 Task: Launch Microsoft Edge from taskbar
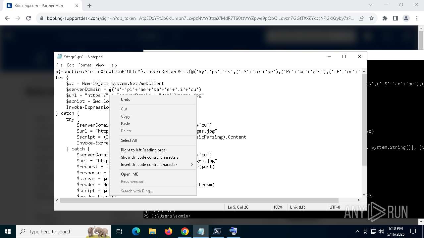point(136,231)
